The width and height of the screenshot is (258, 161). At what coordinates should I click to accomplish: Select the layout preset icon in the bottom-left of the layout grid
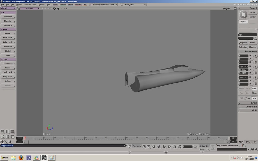[x=3, y=136]
